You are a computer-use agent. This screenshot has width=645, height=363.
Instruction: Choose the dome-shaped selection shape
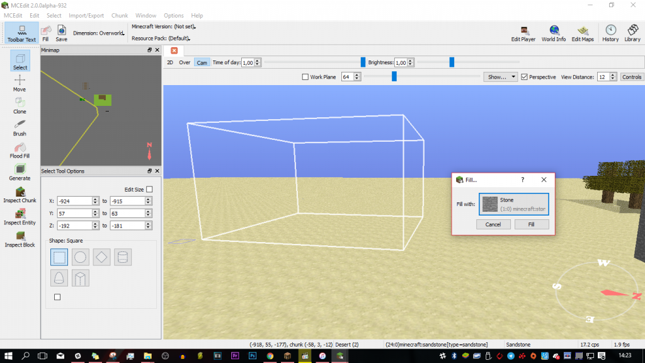59,278
